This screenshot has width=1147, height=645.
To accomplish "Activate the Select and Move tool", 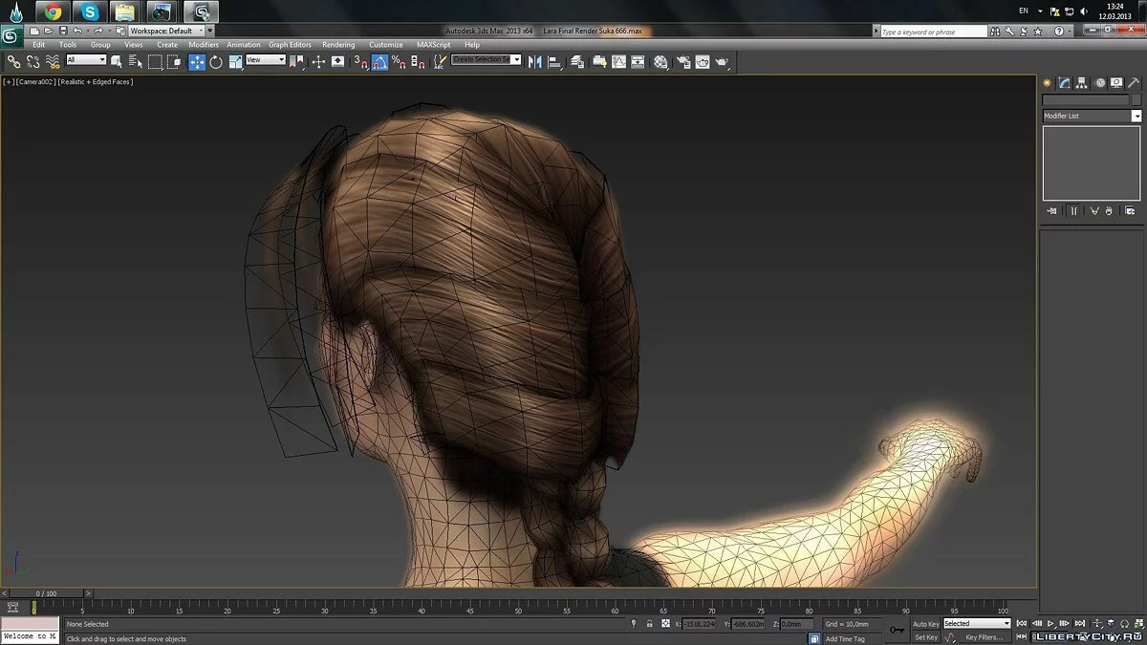I will click(x=197, y=61).
